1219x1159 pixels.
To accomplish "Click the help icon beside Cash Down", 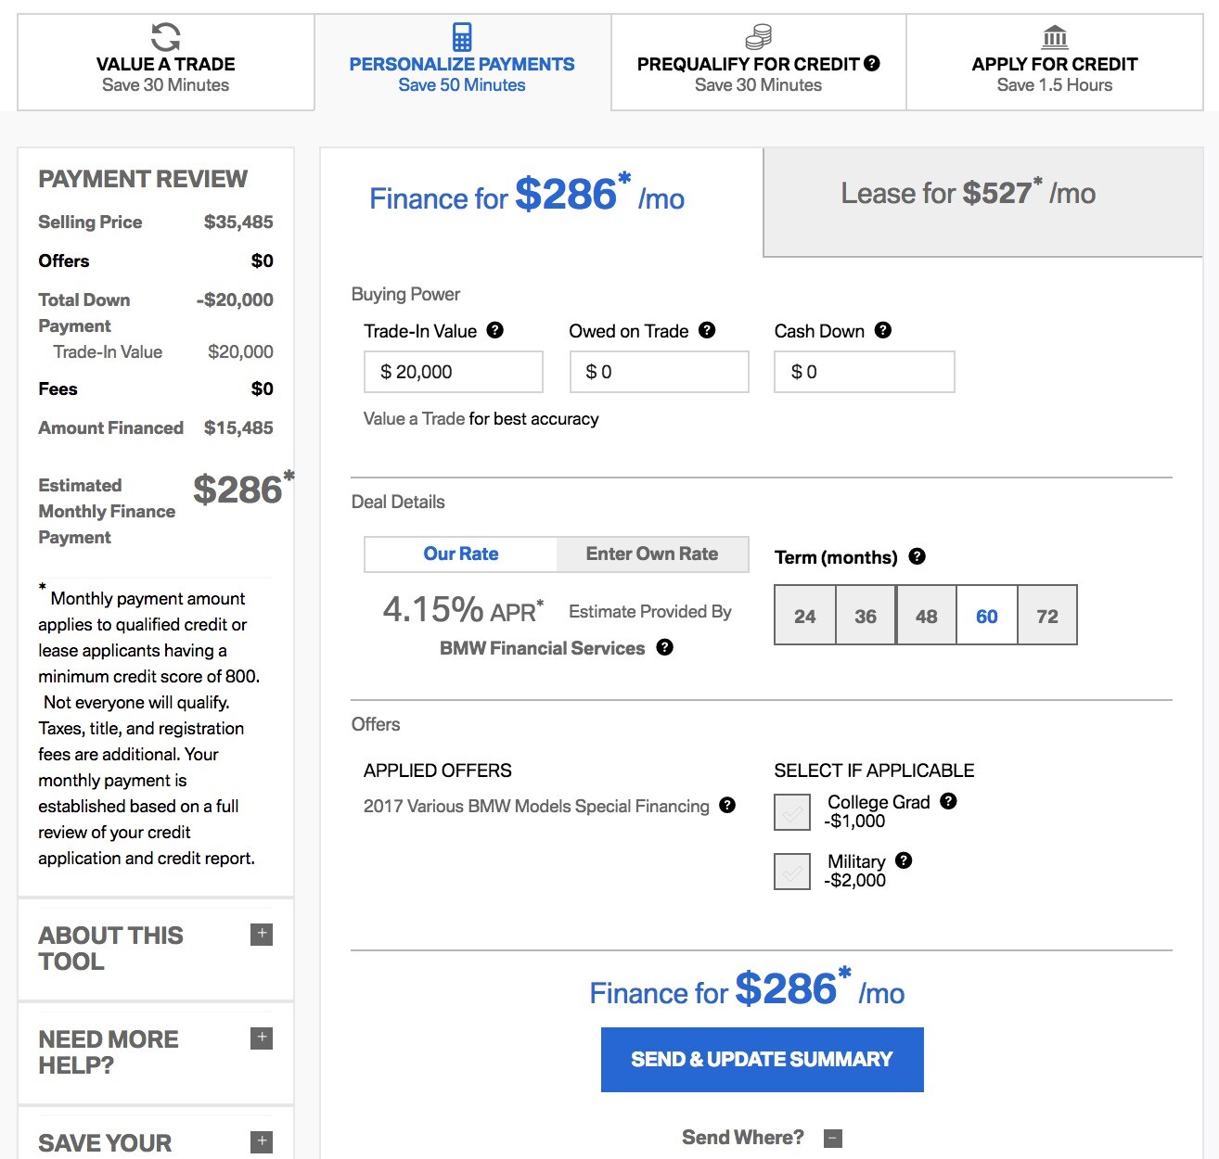I will pos(883,330).
